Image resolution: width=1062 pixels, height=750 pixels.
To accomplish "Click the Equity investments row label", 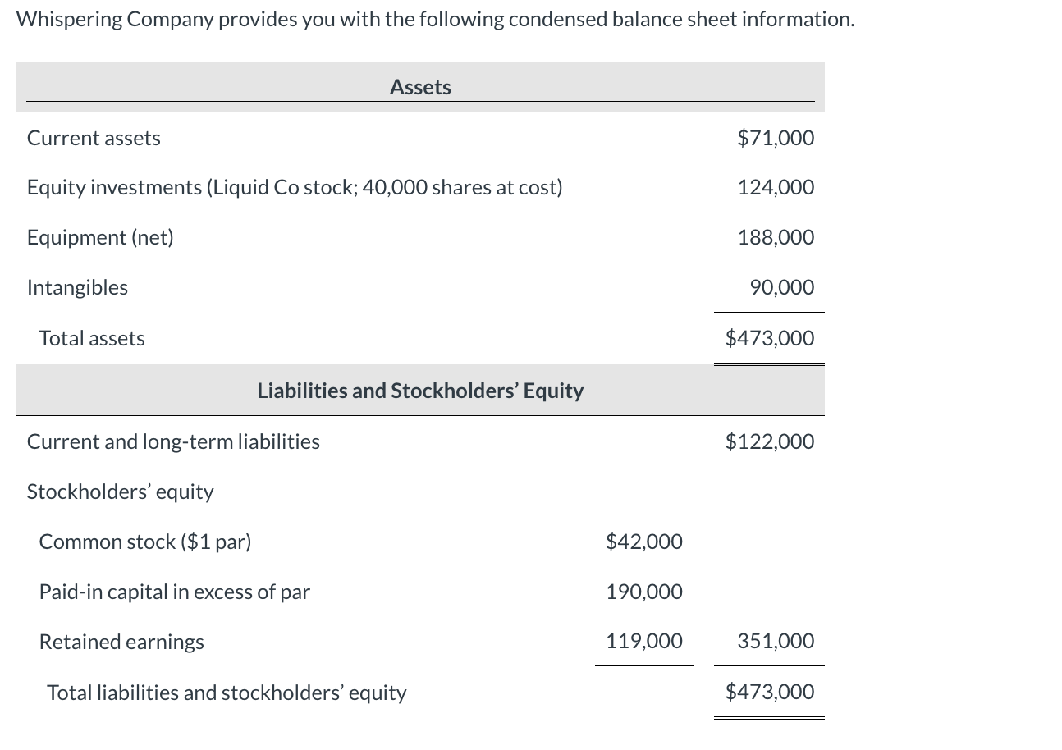I will [295, 188].
